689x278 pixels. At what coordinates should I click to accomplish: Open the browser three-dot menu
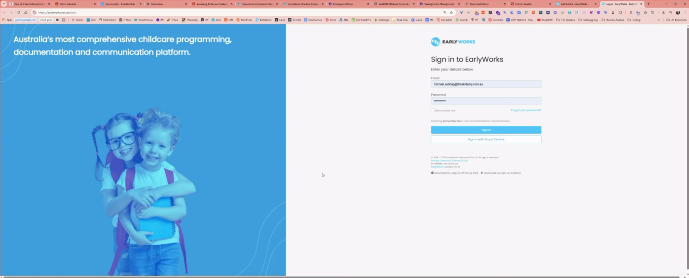coord(685,13)
